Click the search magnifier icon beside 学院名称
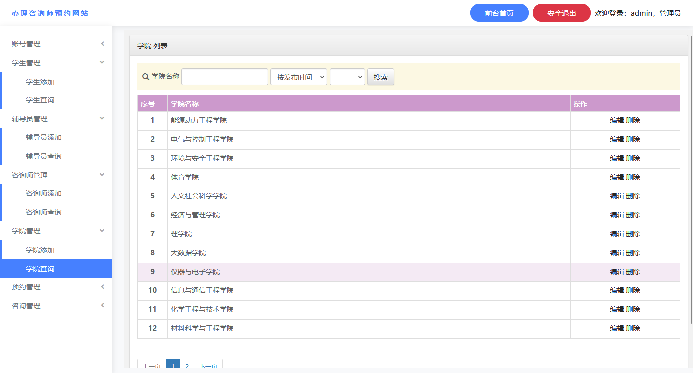 pos(146,77)
